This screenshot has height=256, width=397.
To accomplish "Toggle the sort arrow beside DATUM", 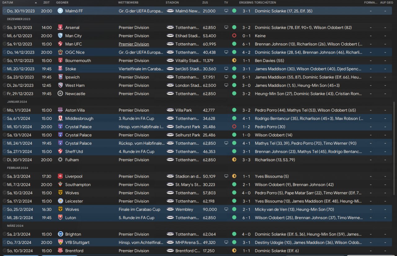I will click(36, 2).
